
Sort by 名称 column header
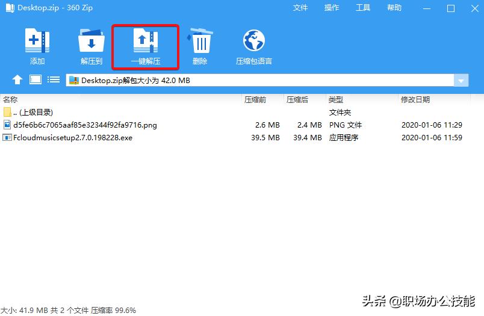[10, 99]
